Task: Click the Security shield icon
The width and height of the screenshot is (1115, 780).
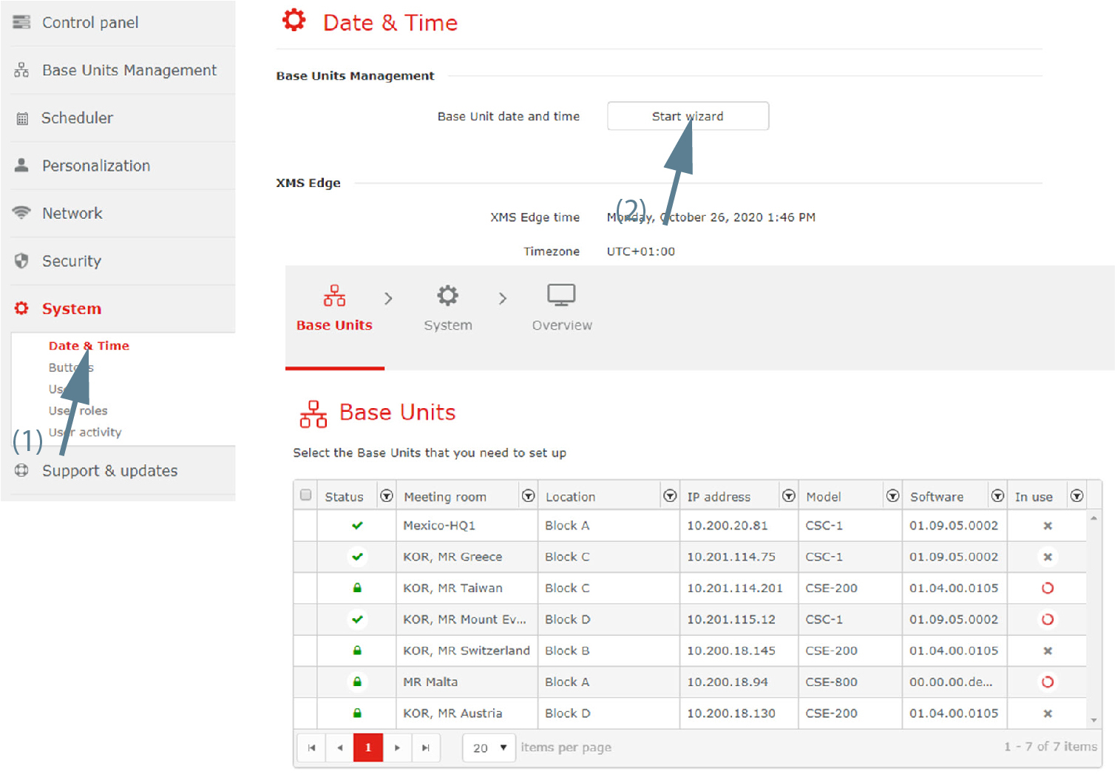Action: (21, 261)
